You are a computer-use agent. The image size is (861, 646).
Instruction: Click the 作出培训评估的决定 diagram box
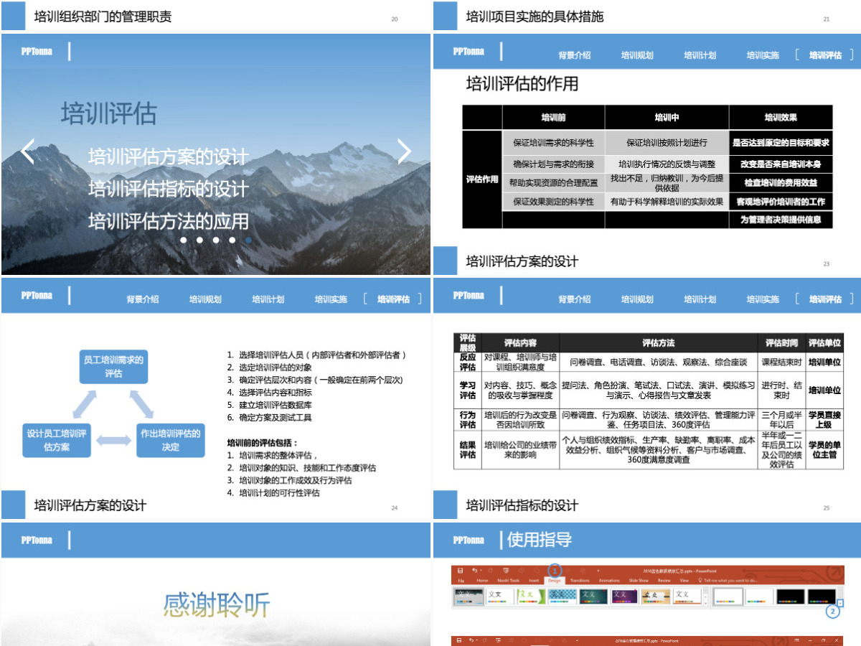(171, 440)
